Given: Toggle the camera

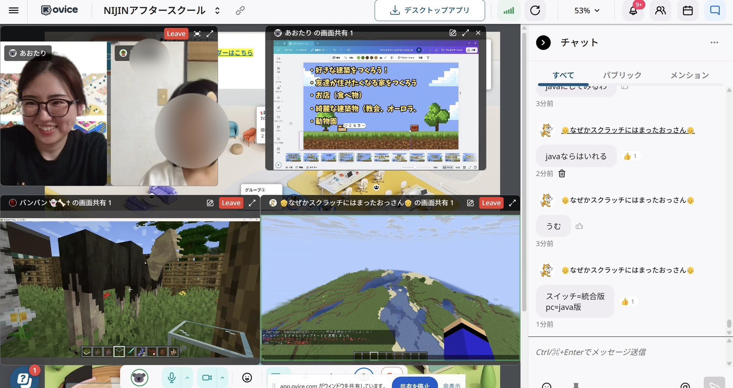Looking at the screenshot, I should 207,378.
